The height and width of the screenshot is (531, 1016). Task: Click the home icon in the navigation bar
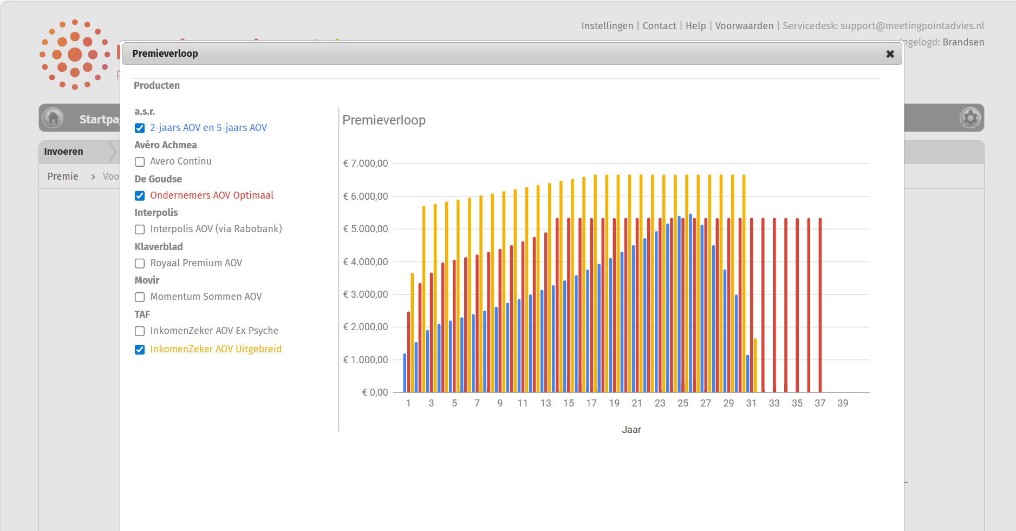(53, 117)
